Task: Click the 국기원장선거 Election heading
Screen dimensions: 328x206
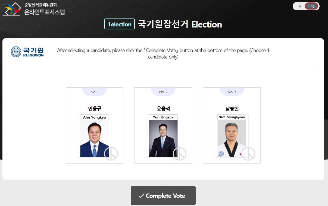Action: [x=180, y=24]
